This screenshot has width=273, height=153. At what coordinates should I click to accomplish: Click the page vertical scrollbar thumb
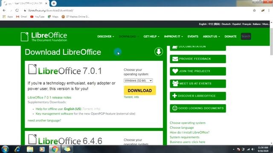(x=271, y=42)
